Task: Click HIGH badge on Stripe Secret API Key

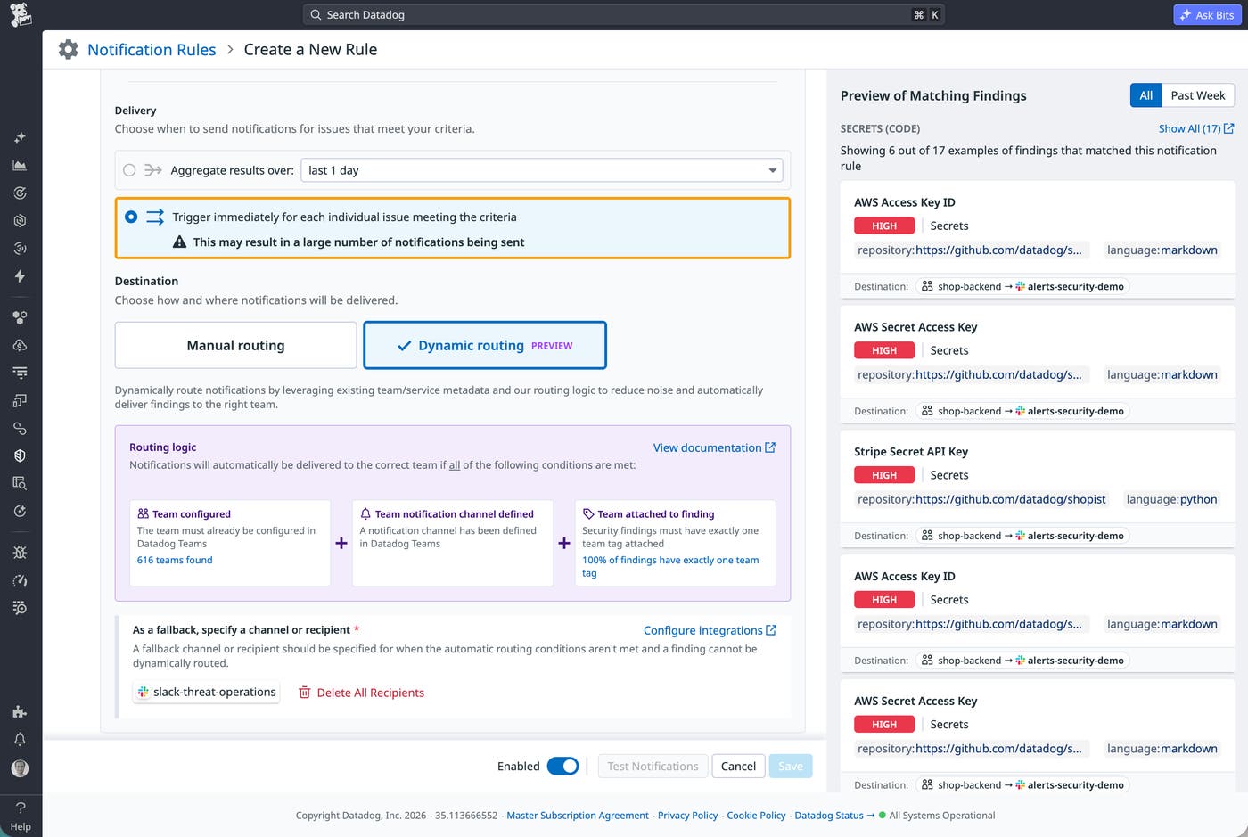Action: (884, 475)
